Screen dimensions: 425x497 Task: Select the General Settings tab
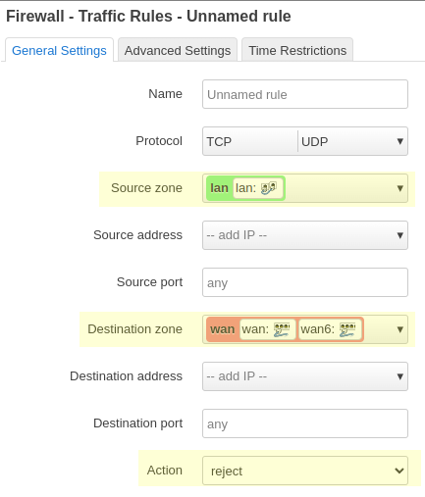59,50
